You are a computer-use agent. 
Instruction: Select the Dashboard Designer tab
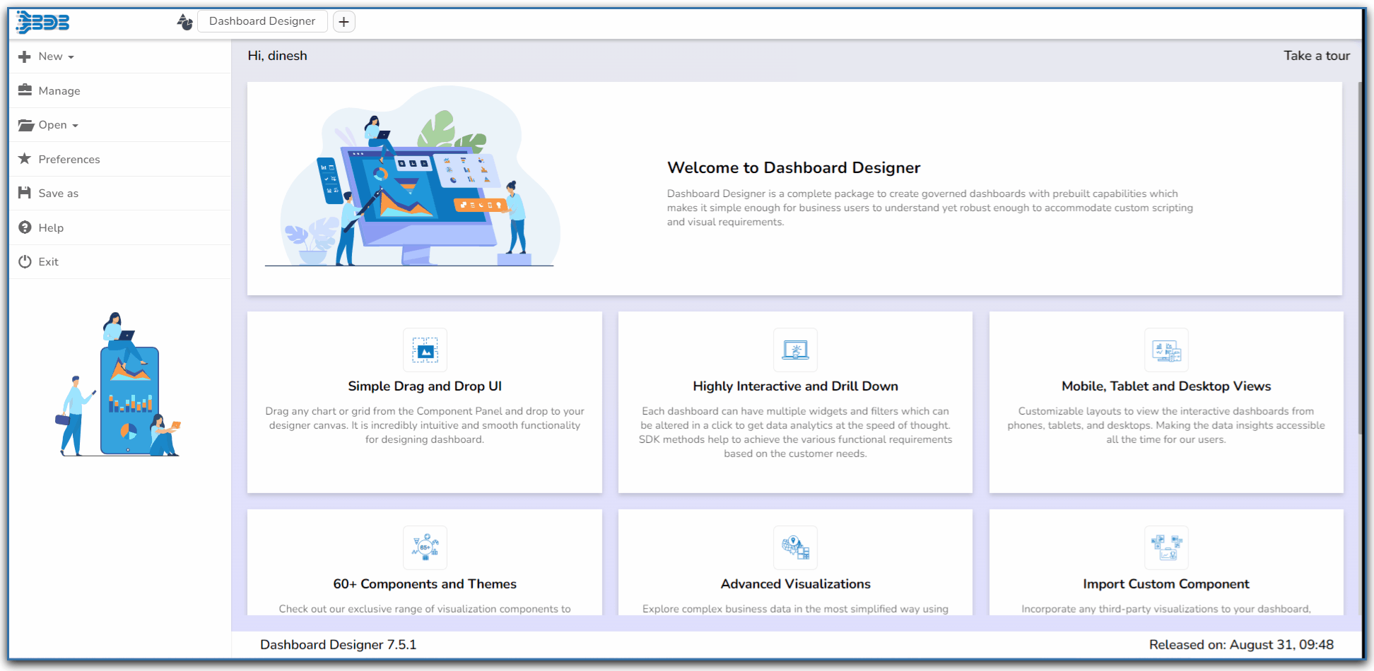262,21
